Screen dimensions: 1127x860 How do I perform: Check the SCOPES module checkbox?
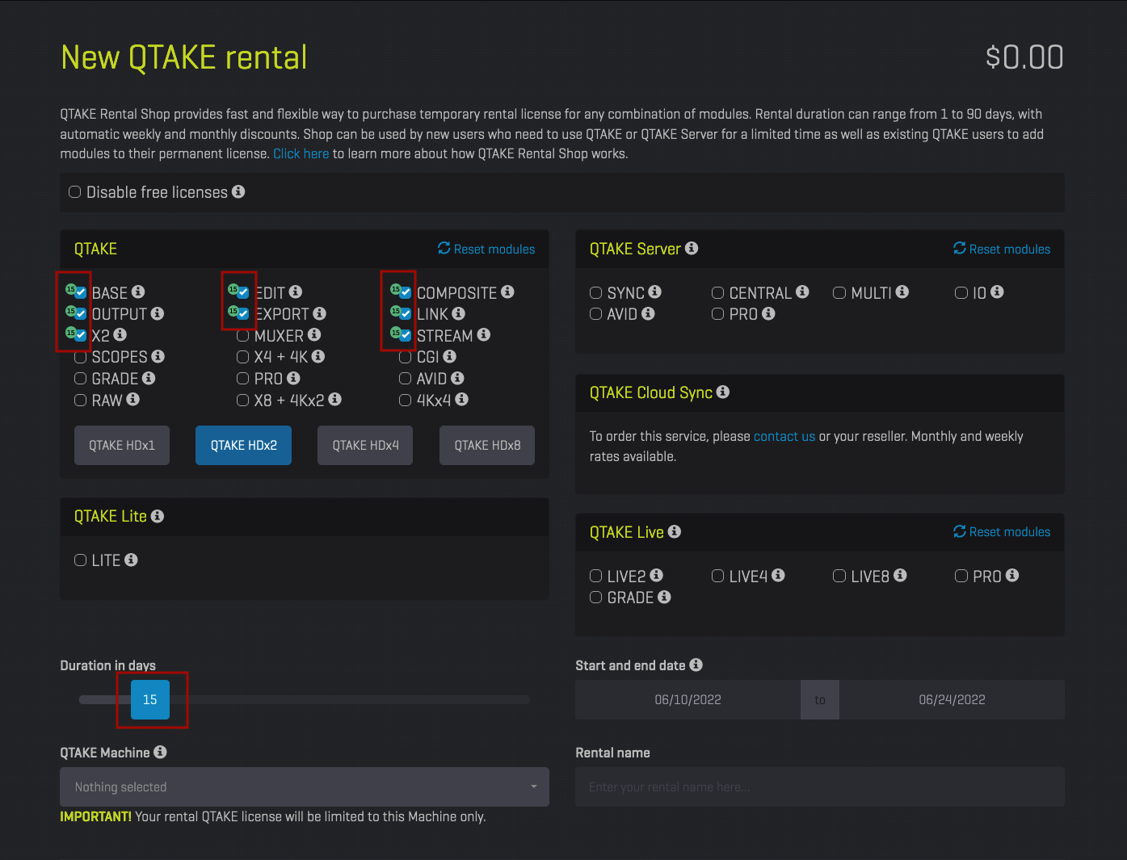80,357
